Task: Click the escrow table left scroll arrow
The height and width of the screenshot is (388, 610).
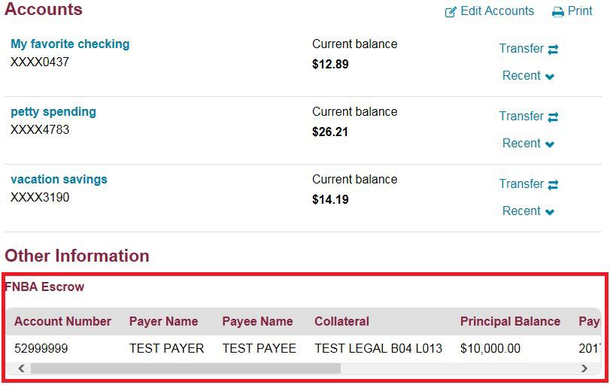Action: [x=21, y=368]
